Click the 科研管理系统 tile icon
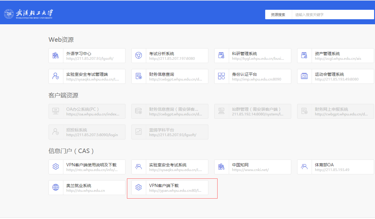Viewport: 375px width, 219px height. pyautogui.click(x=221, y=56)
